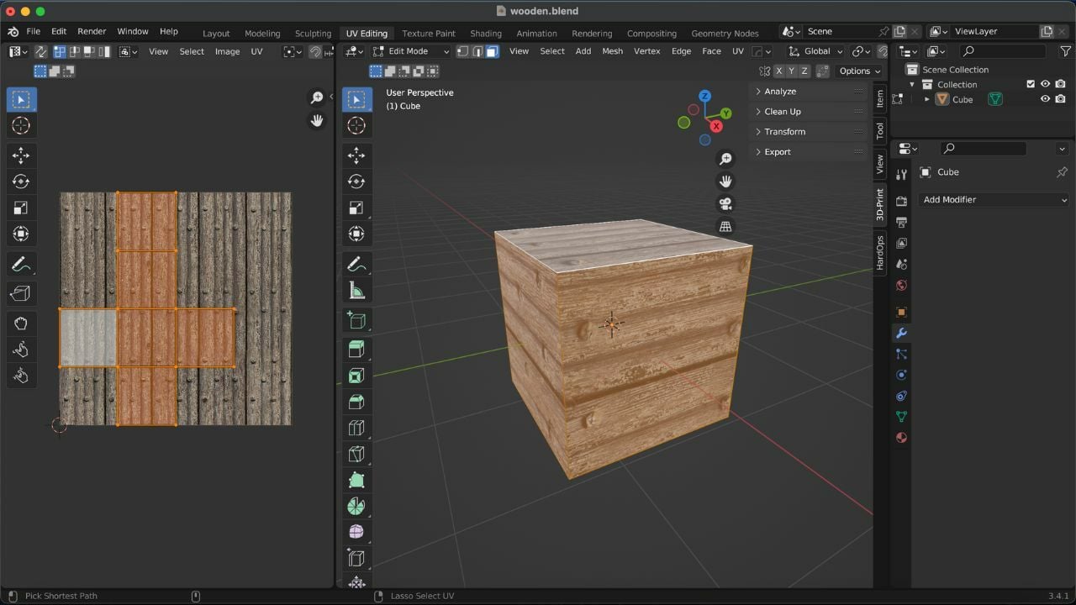Hide the Cube object in viewport

click(x=1045, y=99)
